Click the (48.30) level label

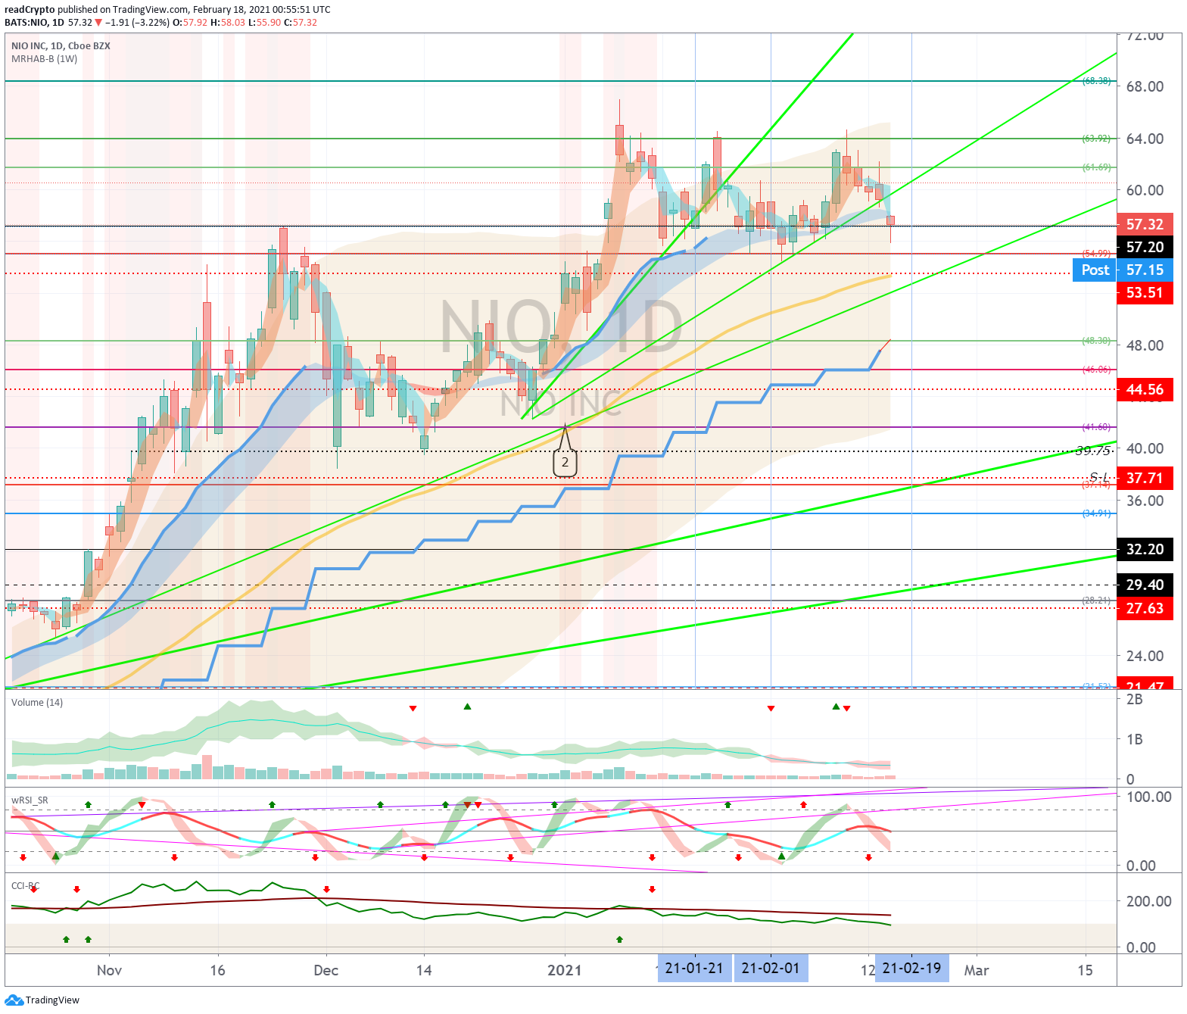pyautogui.click(x=1097, y=341)
